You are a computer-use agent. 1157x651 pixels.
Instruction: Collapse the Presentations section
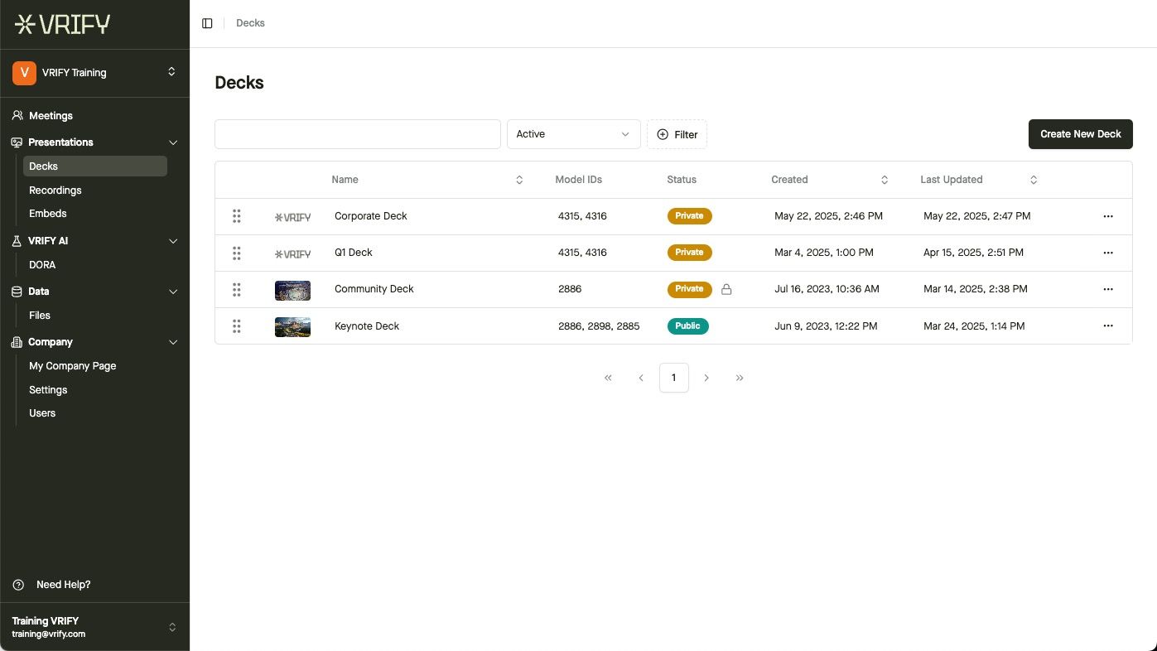click(x=173, y=142)
